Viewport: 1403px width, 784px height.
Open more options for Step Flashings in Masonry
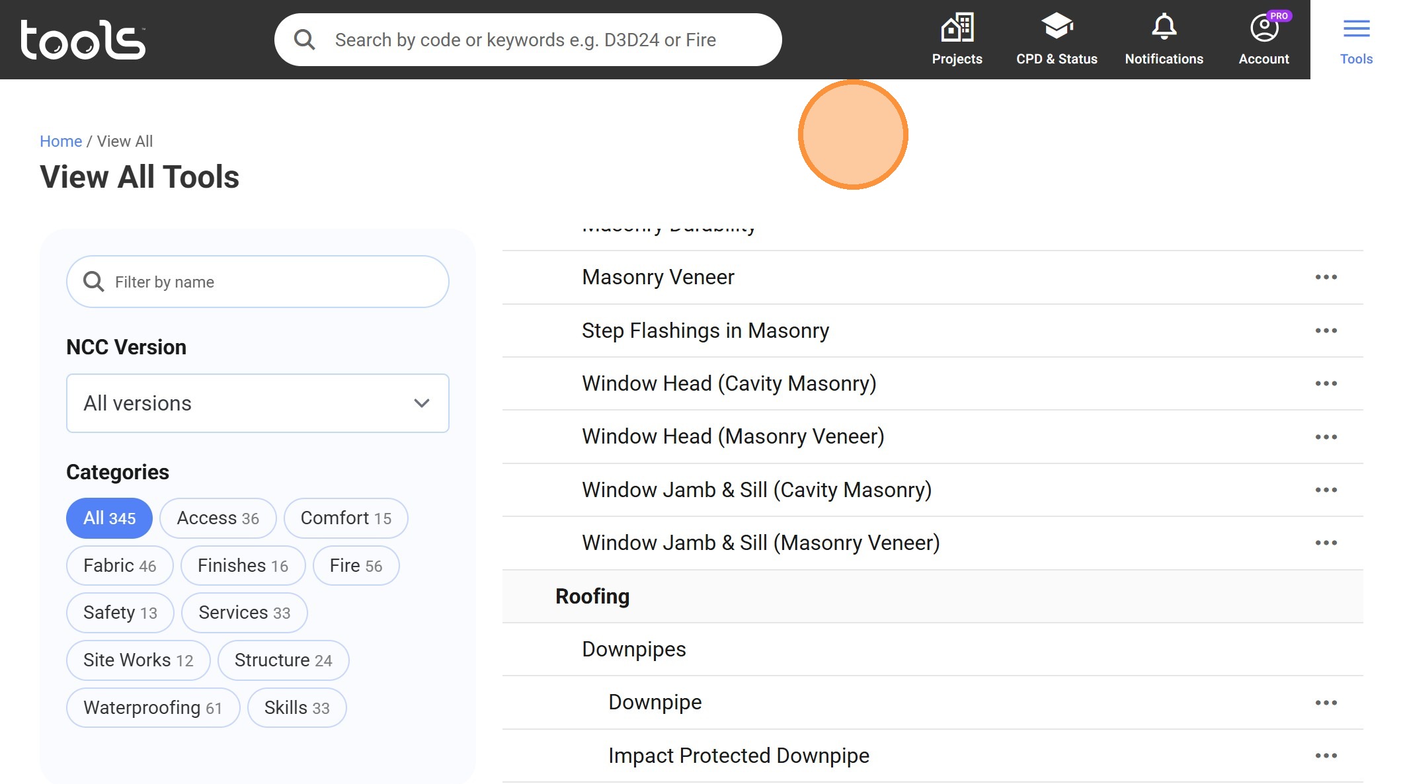[1326, 331]
